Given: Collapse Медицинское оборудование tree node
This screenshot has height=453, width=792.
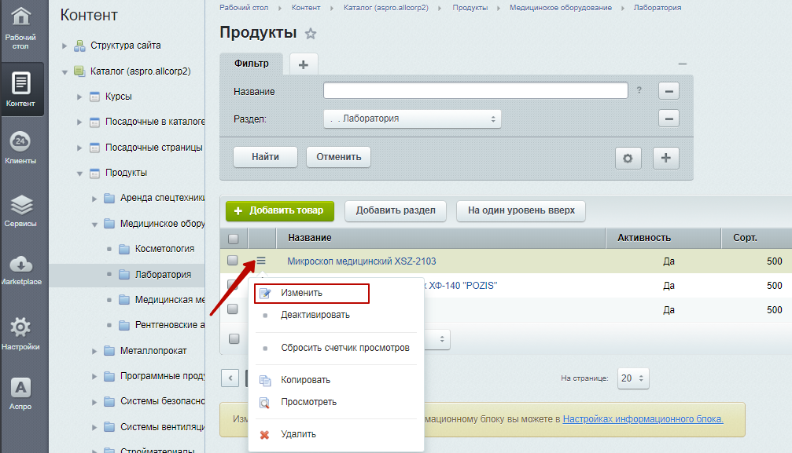Looking at the screenshot, I should (x=94, y=225).
